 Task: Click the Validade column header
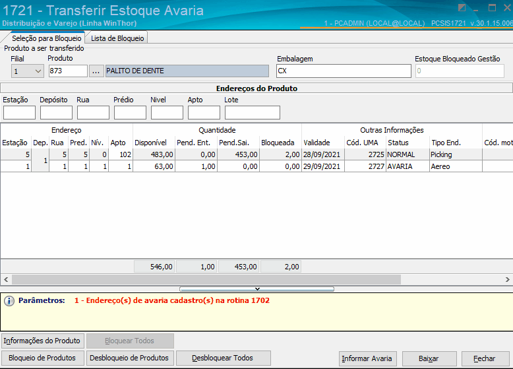click(x=323, y=143)
